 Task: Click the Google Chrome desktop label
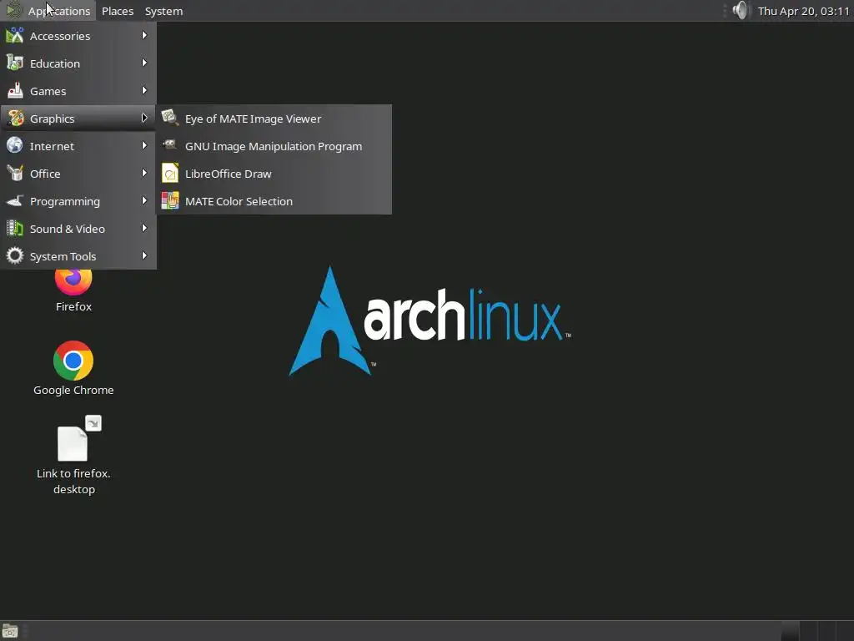pos(73,390)
